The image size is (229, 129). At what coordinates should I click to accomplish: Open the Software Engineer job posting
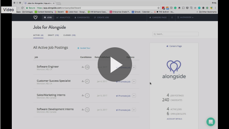[48, 67]
